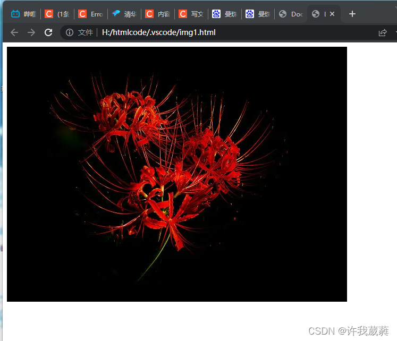Switch to the 清华 tab
Image resolution: width=397 pixels, height=341 pixels.
[x=124, y=14]
